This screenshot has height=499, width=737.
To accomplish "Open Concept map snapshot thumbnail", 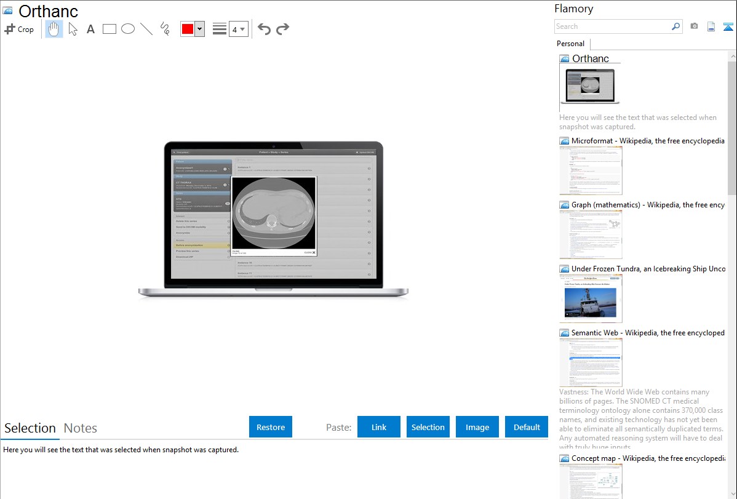I will click(591, 481).
